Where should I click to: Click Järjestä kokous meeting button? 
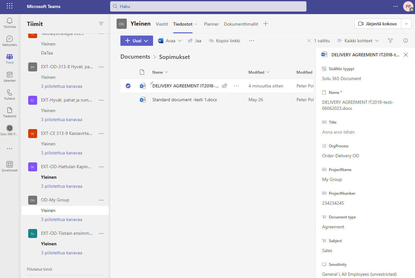pyautogui.click(x=378, y=24)
